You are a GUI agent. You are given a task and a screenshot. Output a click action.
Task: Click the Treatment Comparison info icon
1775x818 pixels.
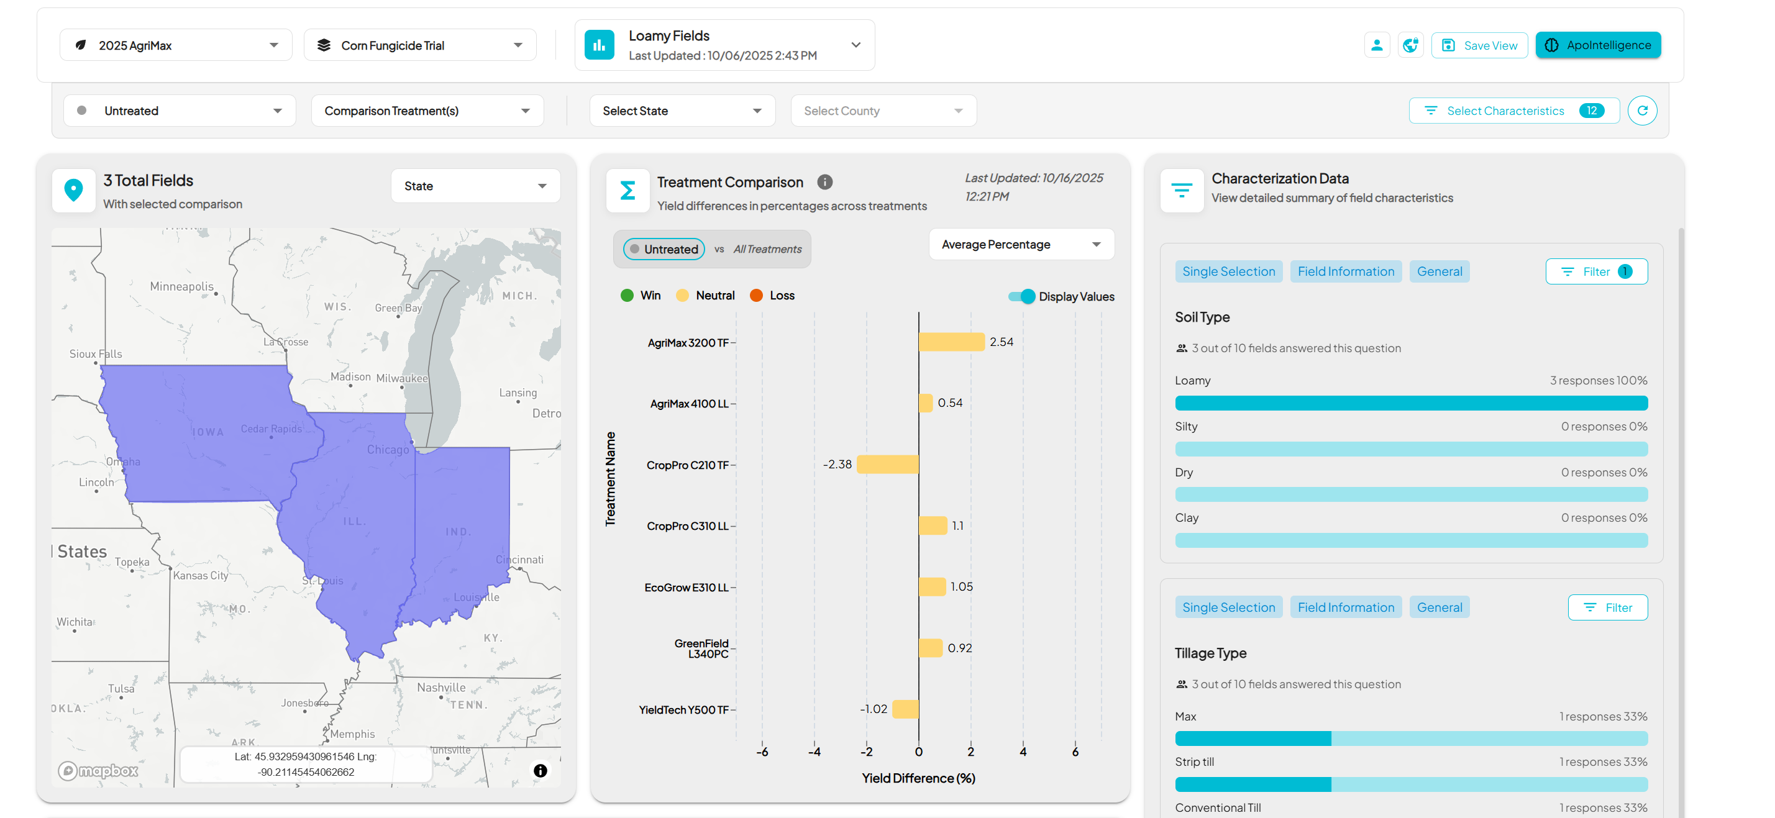(824, 182)
